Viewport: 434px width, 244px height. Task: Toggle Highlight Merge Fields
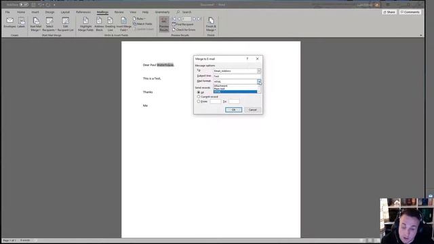85,24
